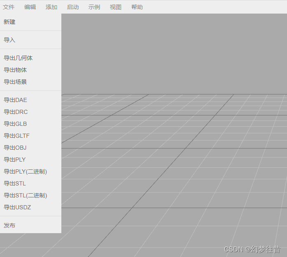Choose 导出物体 entry
Viewport: 287px width, 257px height.
coord(30,70)
